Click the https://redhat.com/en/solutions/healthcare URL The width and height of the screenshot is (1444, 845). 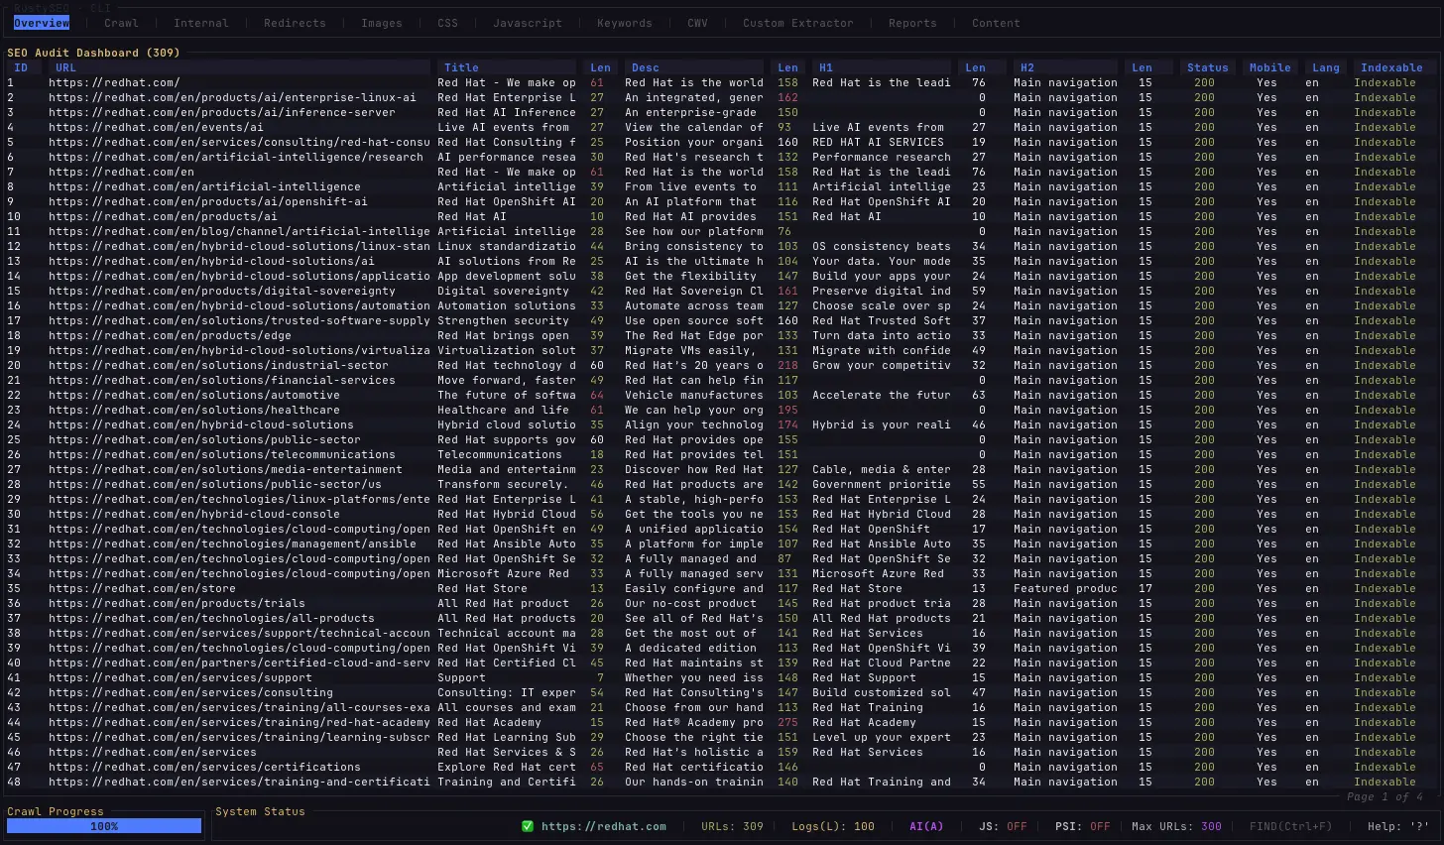(194, 410)
